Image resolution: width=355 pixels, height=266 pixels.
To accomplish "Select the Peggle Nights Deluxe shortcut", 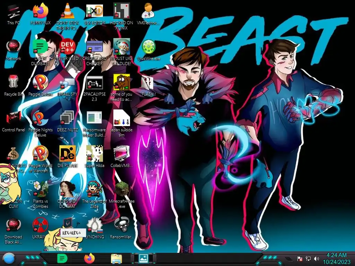I will tap(41, 124).
